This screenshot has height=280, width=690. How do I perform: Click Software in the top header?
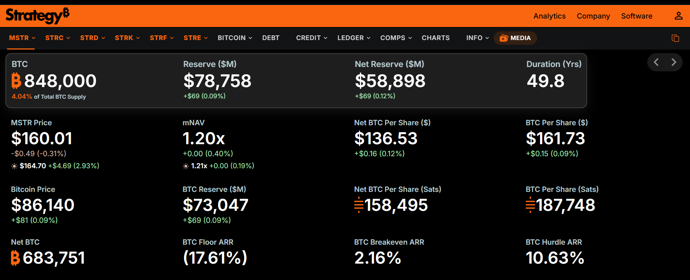[x=637, y=16]
